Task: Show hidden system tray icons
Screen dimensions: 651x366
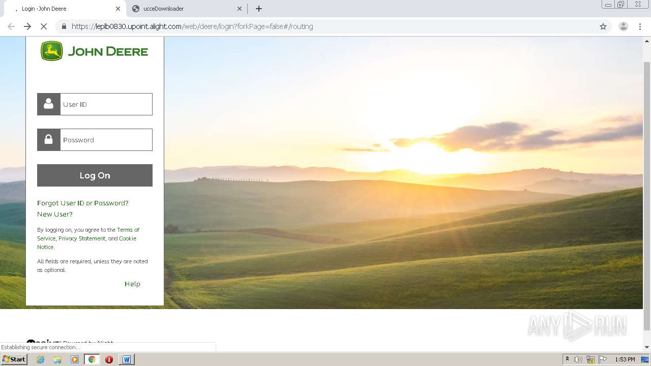Action: (x=567, y=359)
